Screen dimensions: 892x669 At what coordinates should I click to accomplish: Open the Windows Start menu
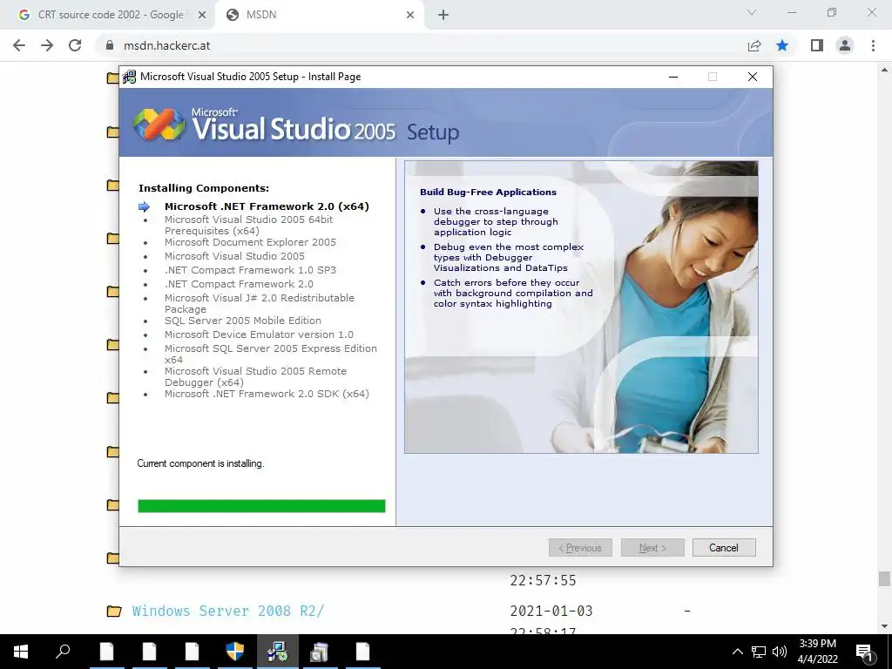click(21, 652)
